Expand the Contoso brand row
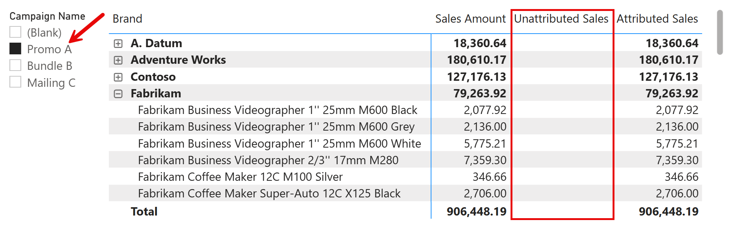The width and height of the screenshot is (732, 231). pos(118,77)
